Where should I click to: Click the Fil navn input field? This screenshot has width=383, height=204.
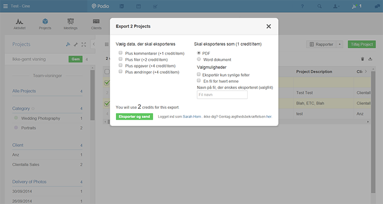222,95
